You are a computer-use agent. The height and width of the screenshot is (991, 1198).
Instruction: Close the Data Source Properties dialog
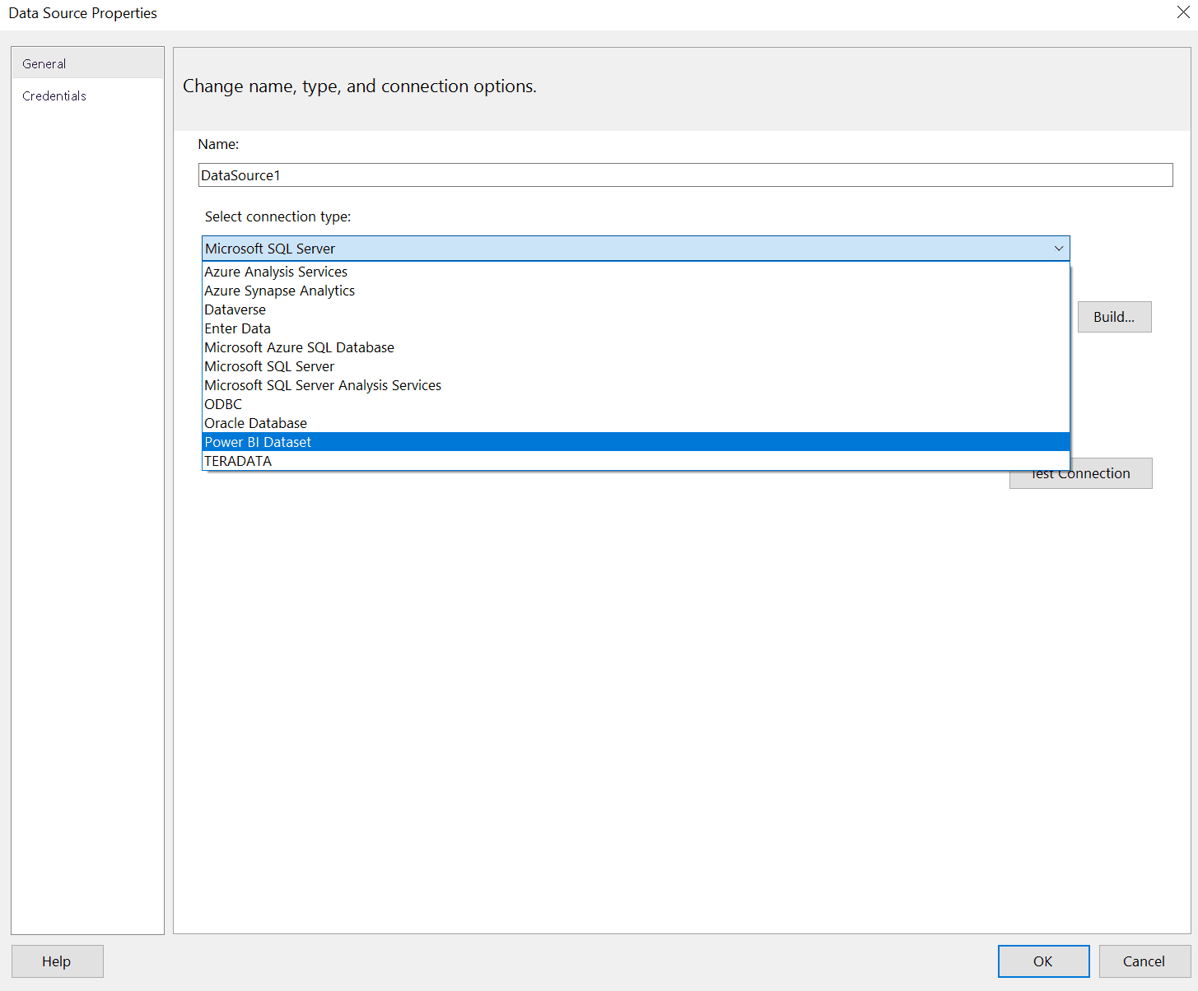click(x=1182, y=12)
